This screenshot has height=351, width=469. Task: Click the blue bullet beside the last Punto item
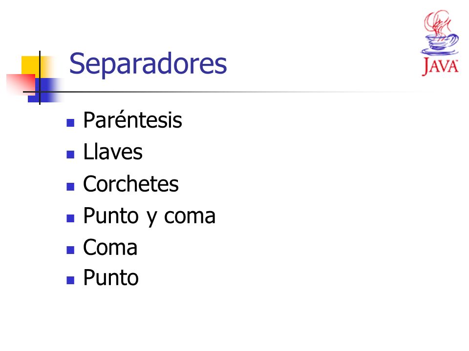pos(70,280)
